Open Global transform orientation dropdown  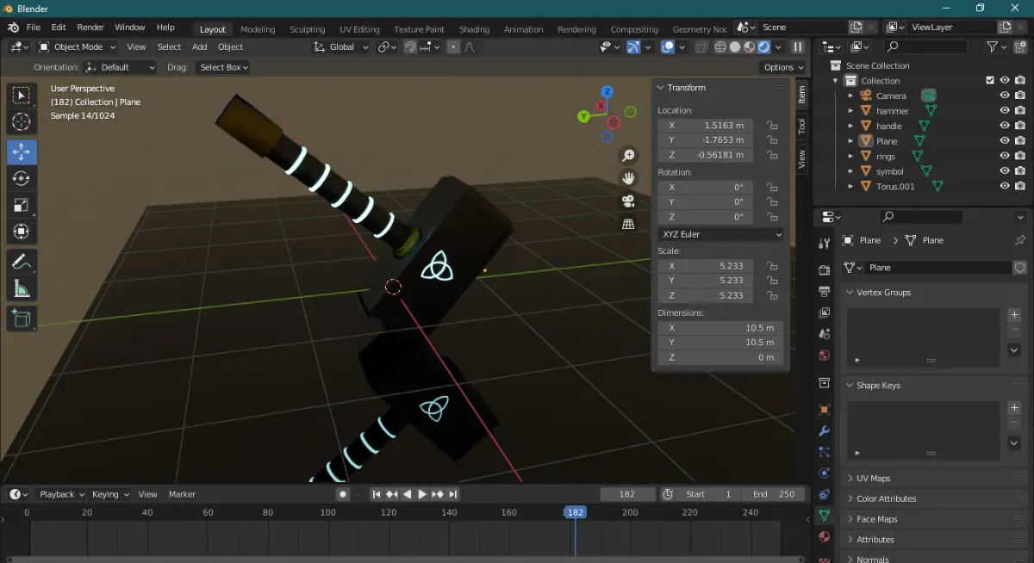(341, 46)
